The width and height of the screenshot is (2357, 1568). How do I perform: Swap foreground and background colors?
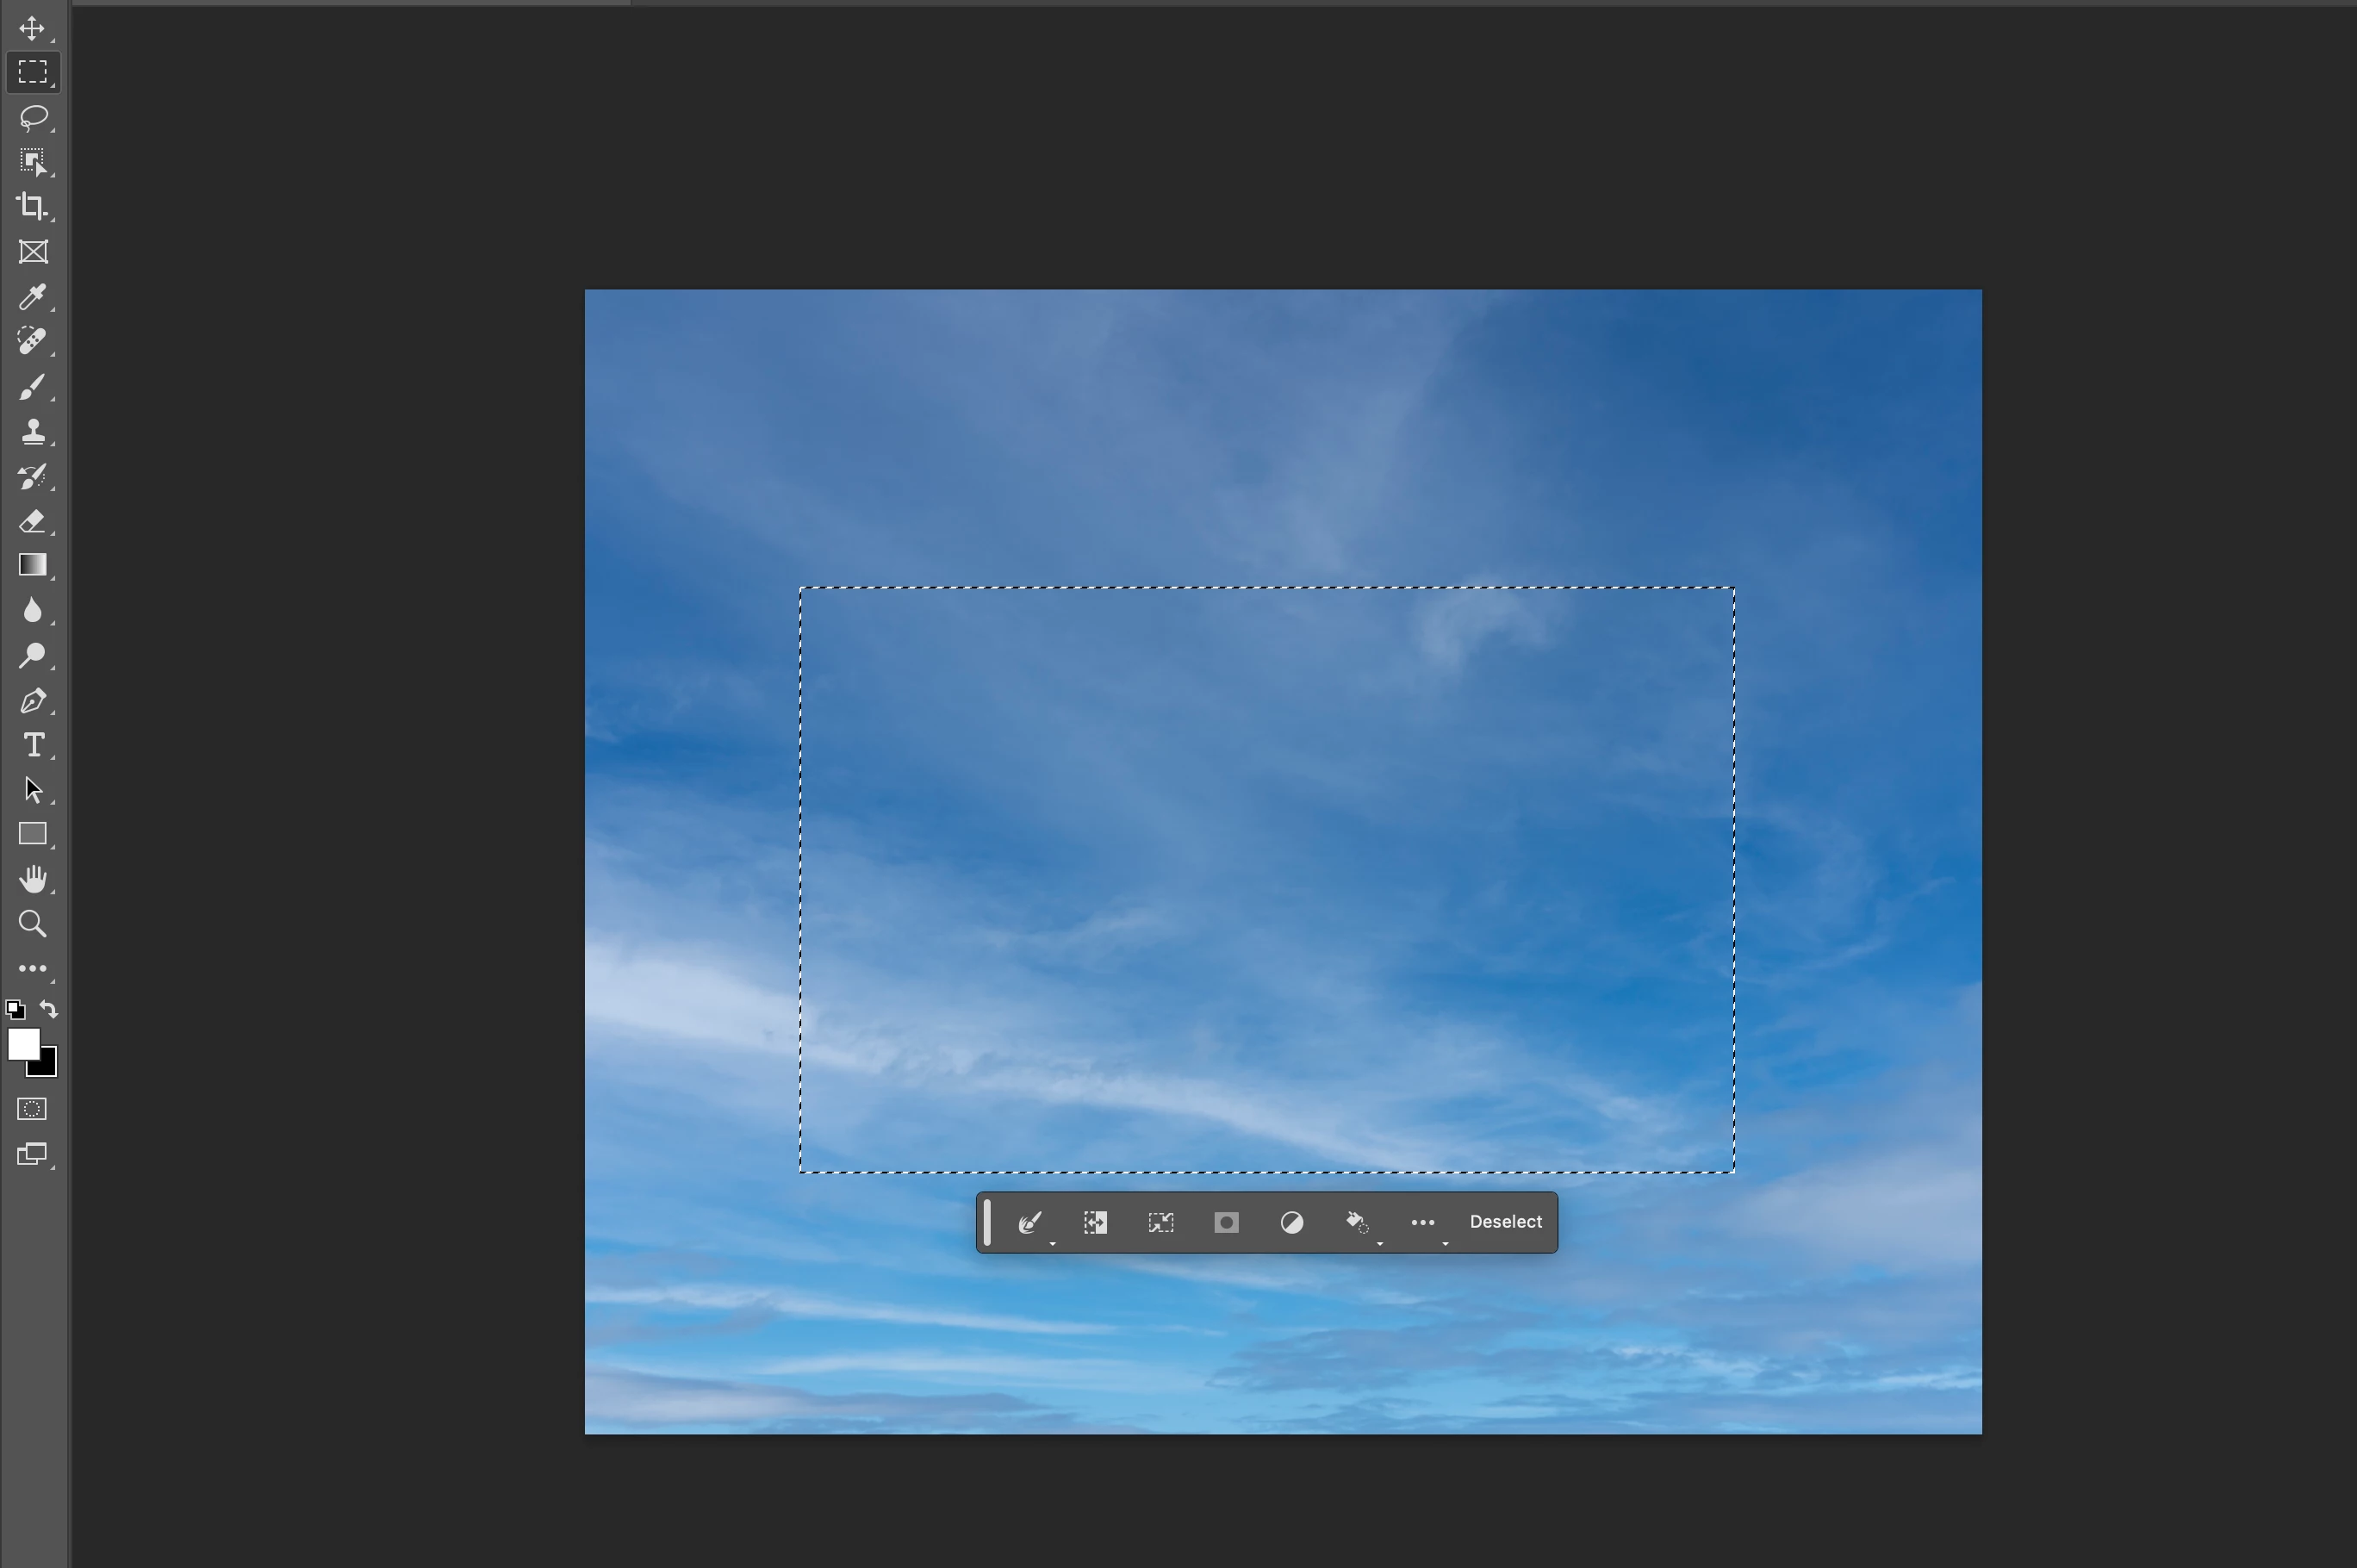(49, 1008)
